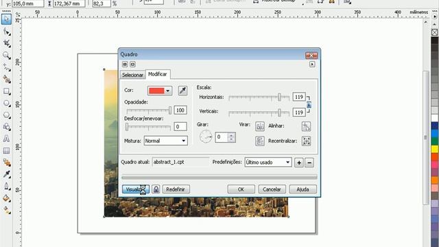Click the Quadro atual field abstract_1.cpt
Viewport: 439px width, 247px height.
180,162
